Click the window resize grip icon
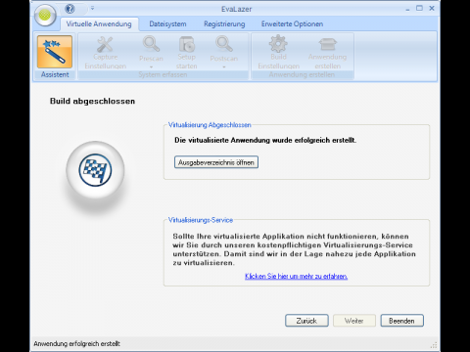Viewport: 470px width, 352px height. click(434, 345)
